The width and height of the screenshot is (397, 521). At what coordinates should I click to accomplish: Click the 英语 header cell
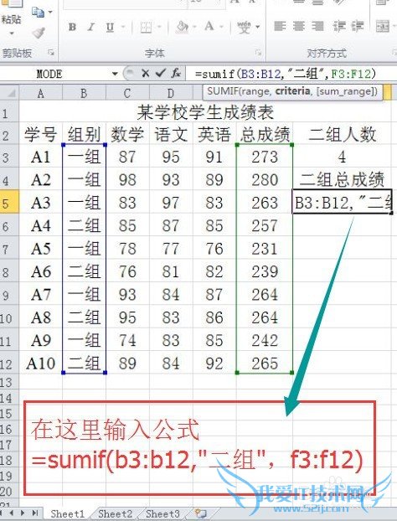[214, 135]
